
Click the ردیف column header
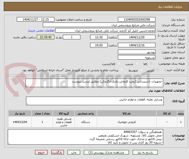[x=181, y=113]
